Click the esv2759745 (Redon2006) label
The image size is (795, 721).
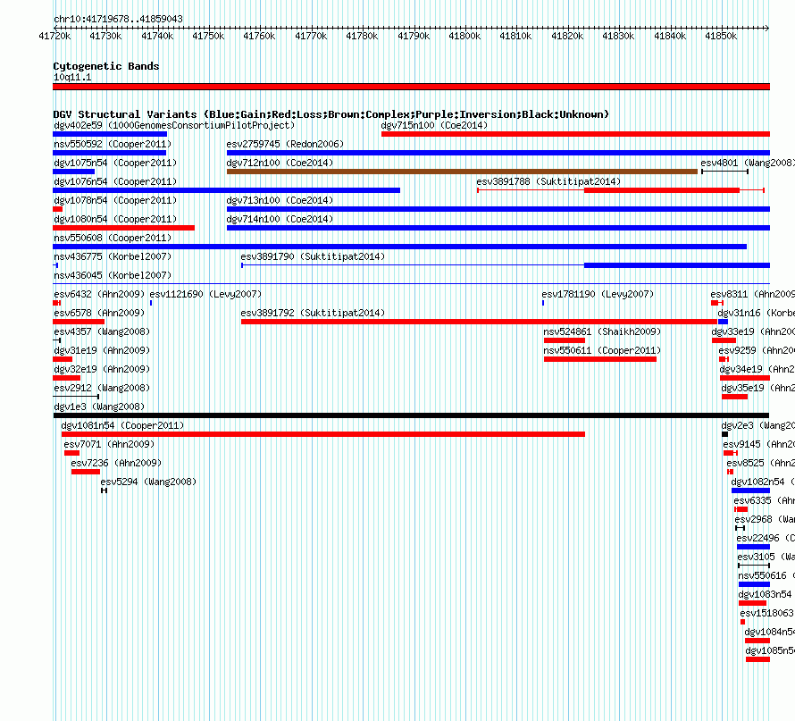(285, 144)
